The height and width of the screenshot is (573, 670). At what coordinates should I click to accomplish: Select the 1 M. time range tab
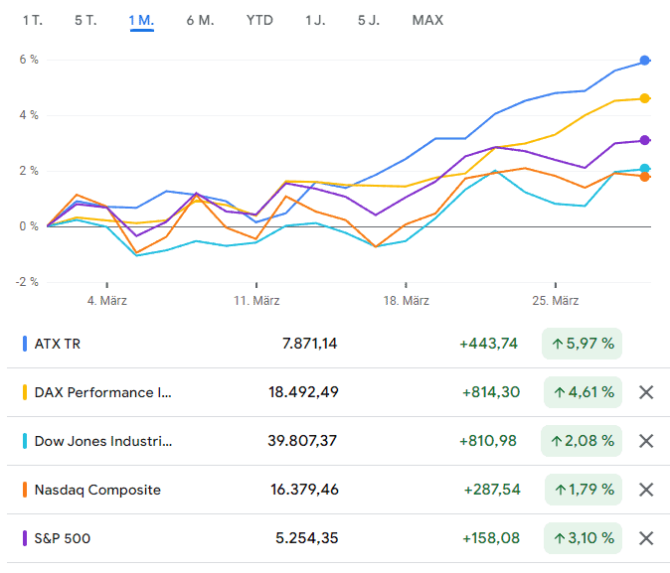pos(141,20)
